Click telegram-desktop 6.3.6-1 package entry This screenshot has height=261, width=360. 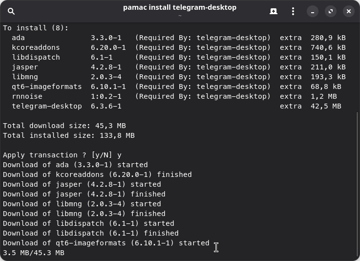pyautogui.click(x=47, y=106)
